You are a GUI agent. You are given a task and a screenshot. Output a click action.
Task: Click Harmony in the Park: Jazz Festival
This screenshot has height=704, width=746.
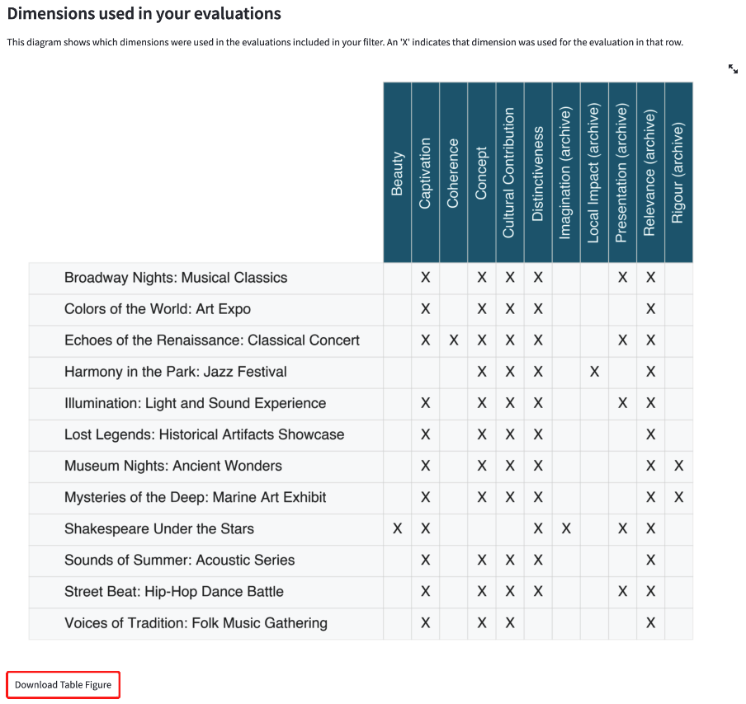coord(176,372)
